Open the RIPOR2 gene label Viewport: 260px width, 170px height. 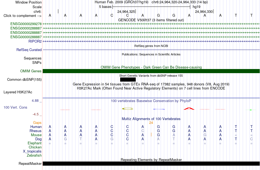35,41
